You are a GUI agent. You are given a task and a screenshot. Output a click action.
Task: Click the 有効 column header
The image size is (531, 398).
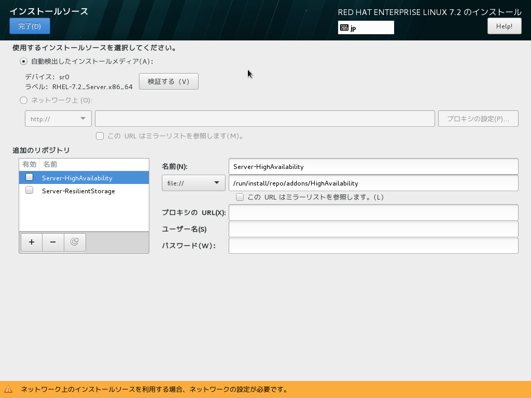pyautogui.click(x=30, y=164)
